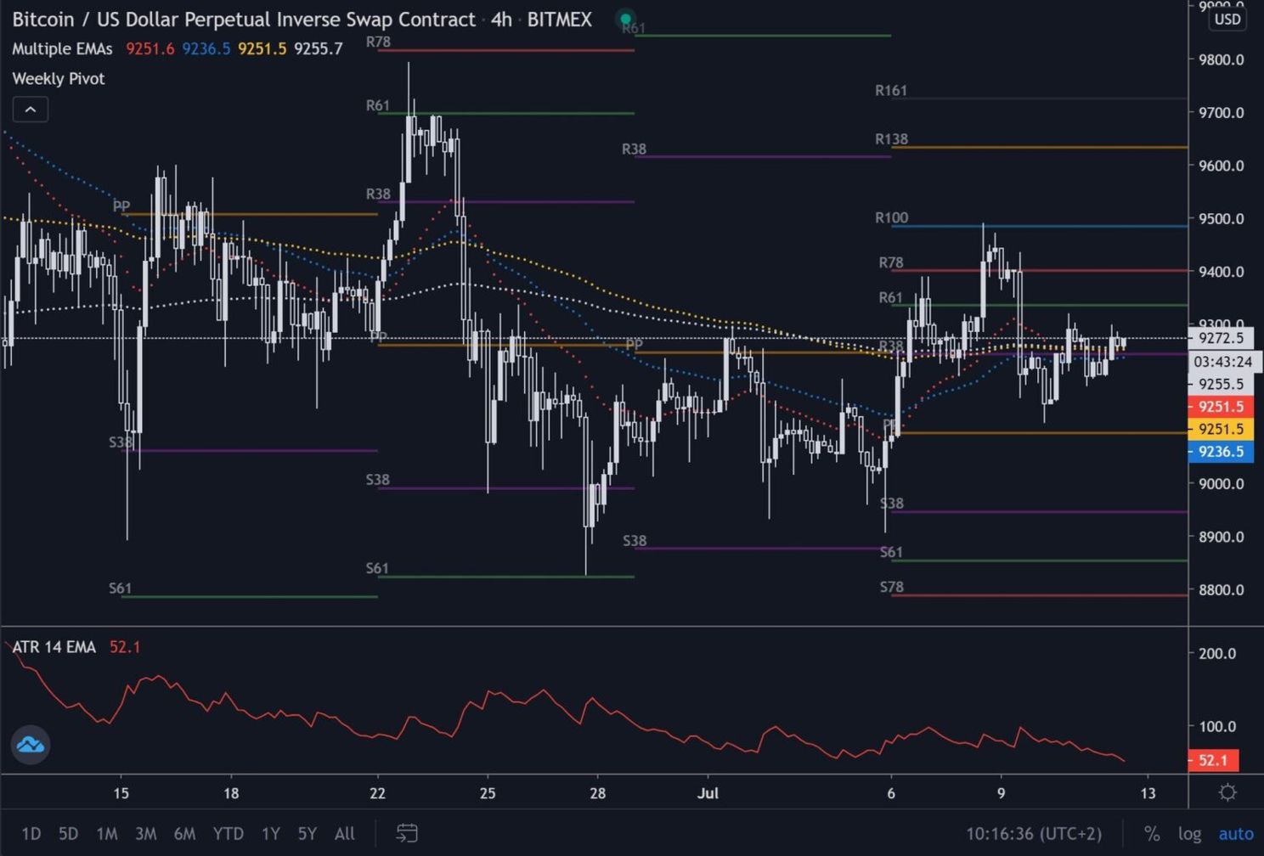The height and width of the screenshot is (856, 1264).
Task: Click the blue EMA value 9236.5 in legend
Action: coord(206,48)
